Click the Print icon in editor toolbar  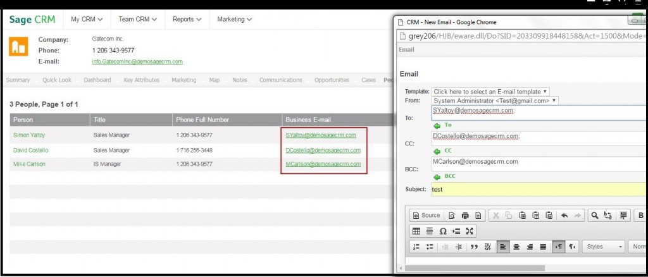(x=465, y=216)
